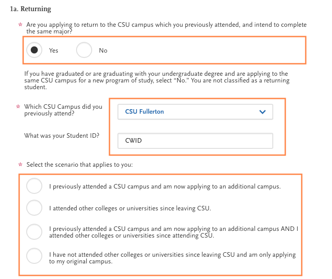Click the "What was your Student ID?" label
Image resolution: width=332 pixels, height=279 pixels.
pos(62,135)
